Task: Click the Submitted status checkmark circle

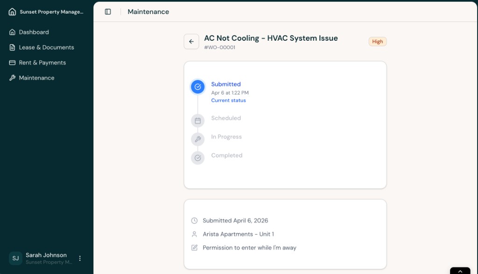Action: tap(197, 87)
